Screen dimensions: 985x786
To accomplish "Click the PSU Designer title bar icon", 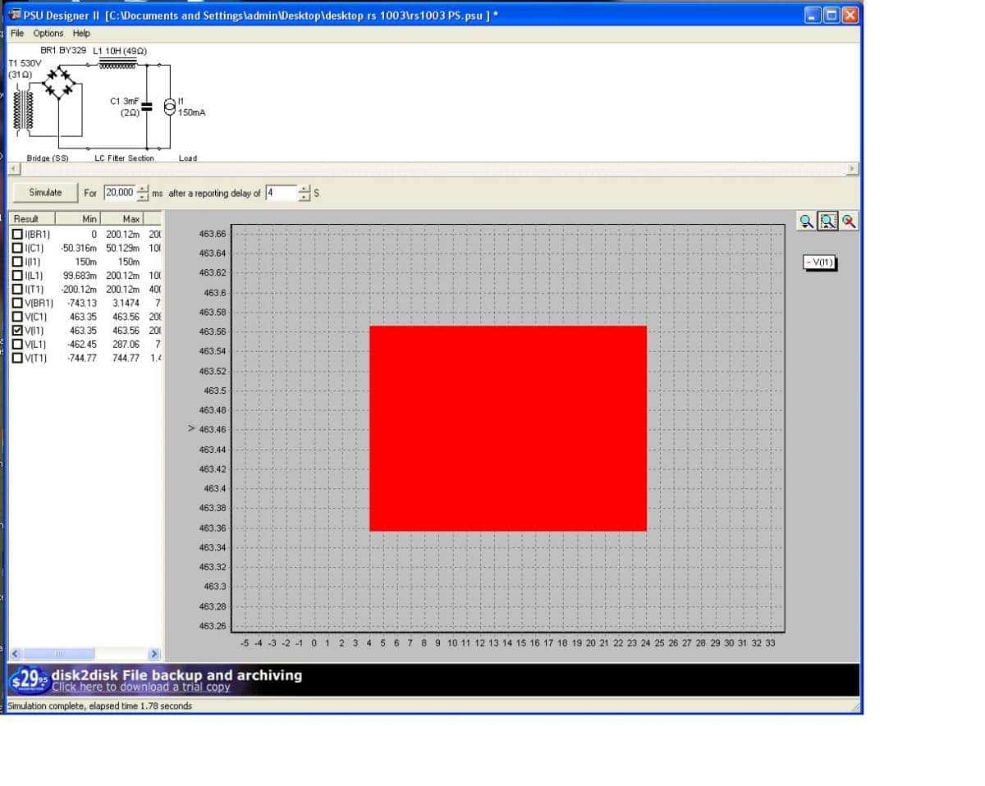I will click(x=16, y=16).
